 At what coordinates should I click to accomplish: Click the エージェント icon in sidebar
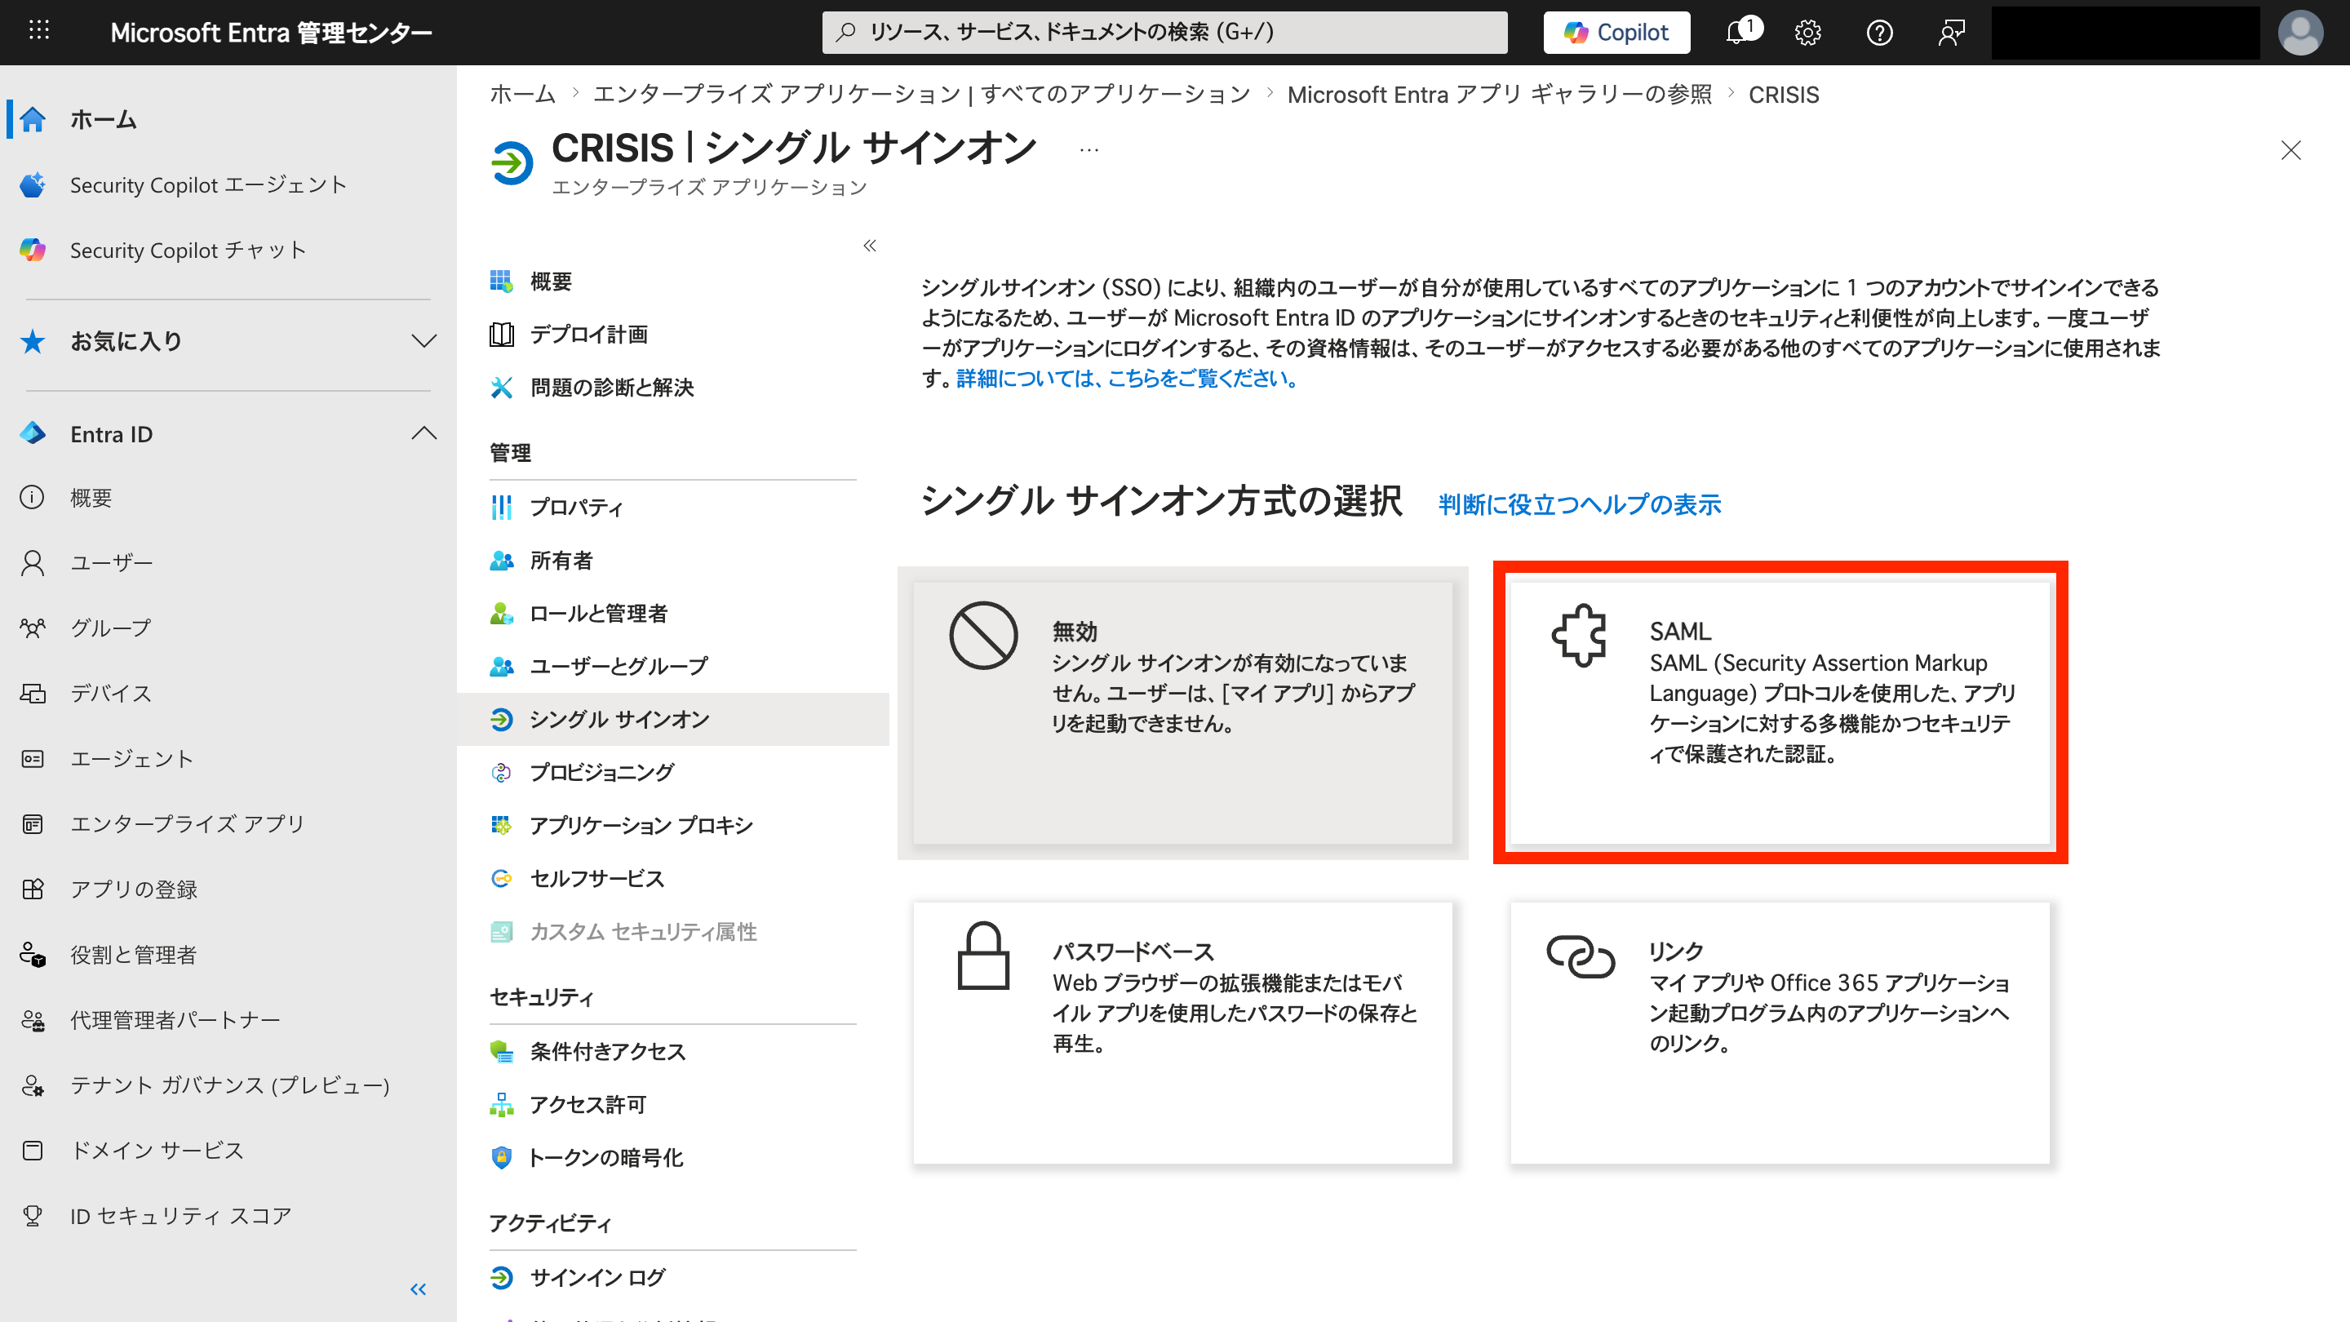(x=33, y=759)
